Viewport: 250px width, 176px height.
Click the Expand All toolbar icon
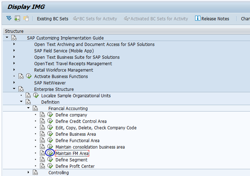pyautogui.click(x=9, y=18)
